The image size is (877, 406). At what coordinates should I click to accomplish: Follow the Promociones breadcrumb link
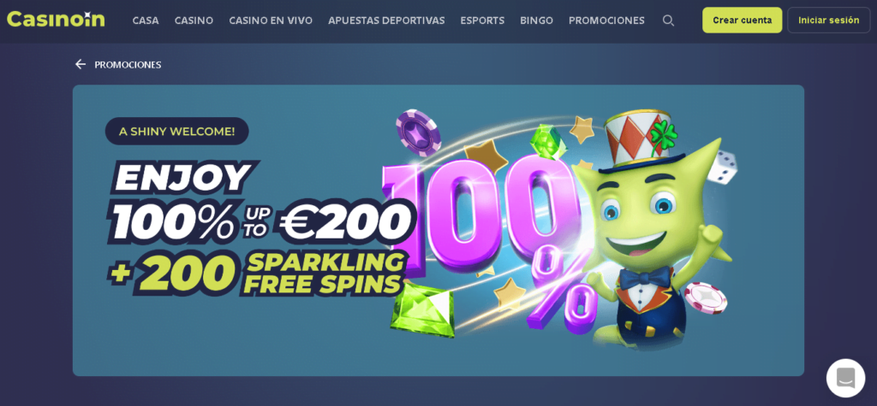(128, 65)
